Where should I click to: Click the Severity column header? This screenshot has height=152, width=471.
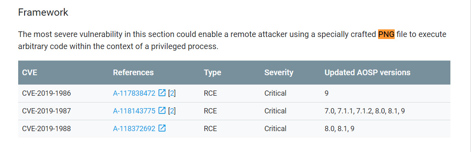click(x=279, y=72)
